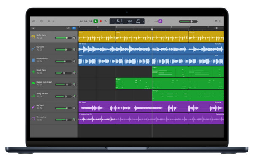Adjust Tambourine track volume slider
The height and width of the screenshot is (160, 253).
tap(63, 120)
